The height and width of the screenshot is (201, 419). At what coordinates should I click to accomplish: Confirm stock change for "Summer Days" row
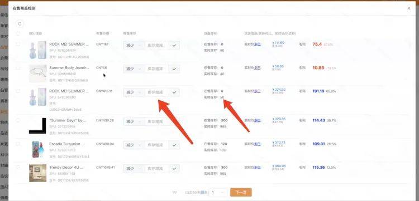pyautogui.click(x=174, y=122)
